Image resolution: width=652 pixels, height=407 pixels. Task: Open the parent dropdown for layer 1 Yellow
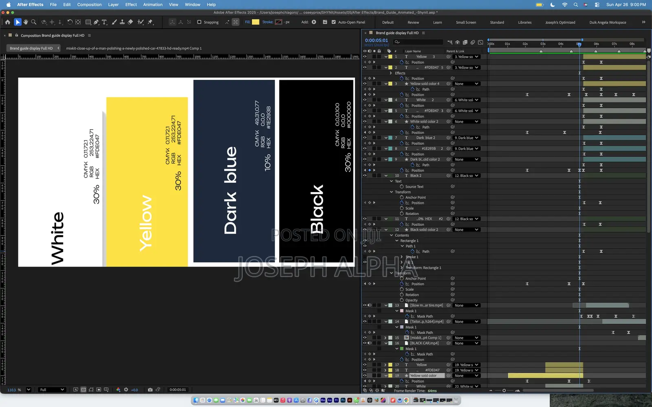click(467, 57)
